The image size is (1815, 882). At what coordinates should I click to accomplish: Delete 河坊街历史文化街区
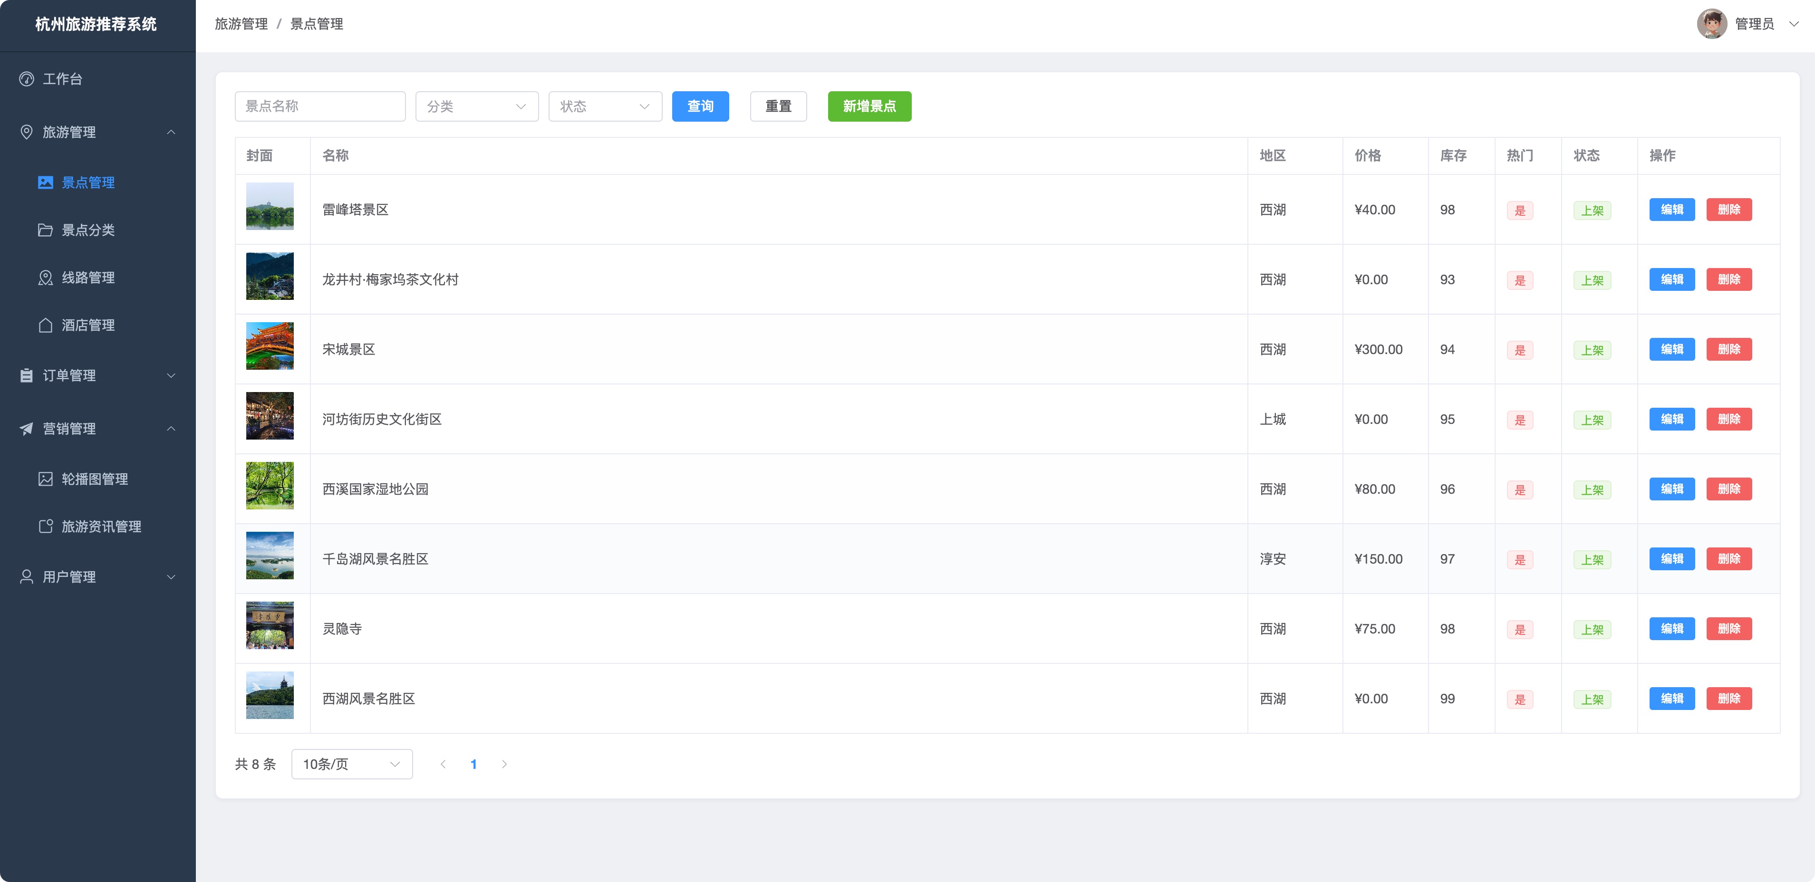(1729, 419)
